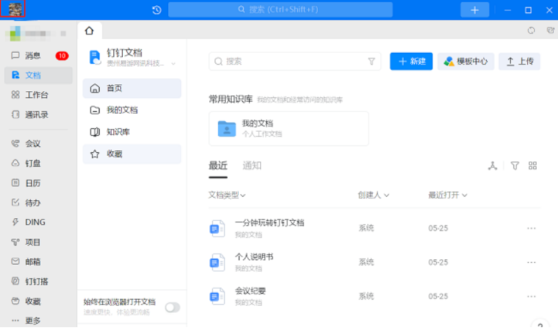This screenshot has height=334, width=558.
Task: Open 通讯录 in the sidebar
Action: [x=38, y=115]
